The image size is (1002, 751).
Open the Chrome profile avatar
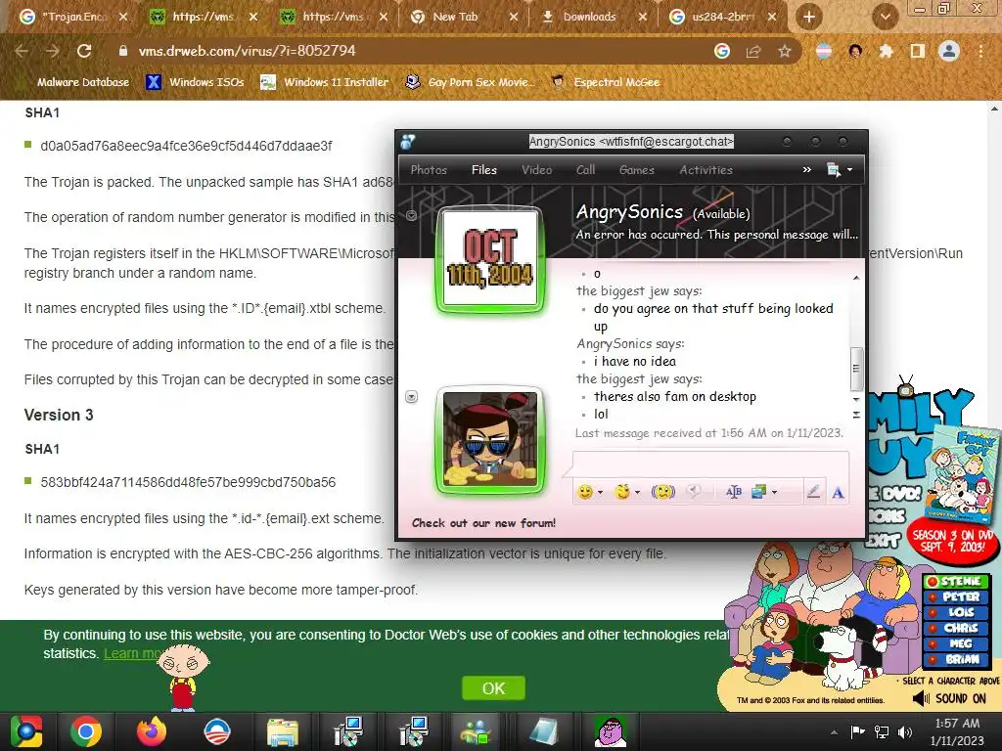pos(949,51)
